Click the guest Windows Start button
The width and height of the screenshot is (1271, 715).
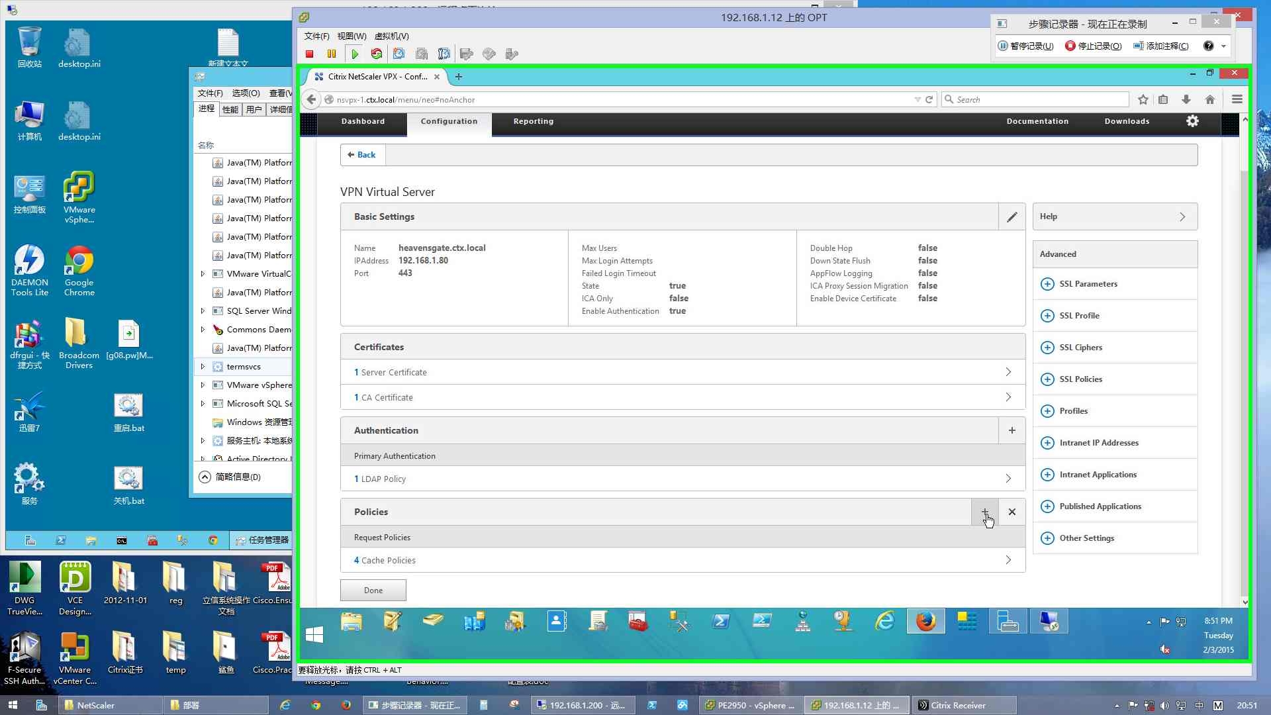click(x=314, y=635)
